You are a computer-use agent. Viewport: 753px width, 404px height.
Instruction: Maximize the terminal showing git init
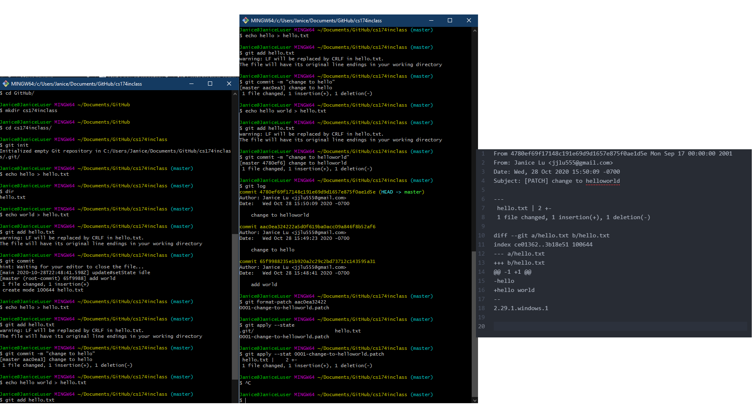click(x=210, y=84)
